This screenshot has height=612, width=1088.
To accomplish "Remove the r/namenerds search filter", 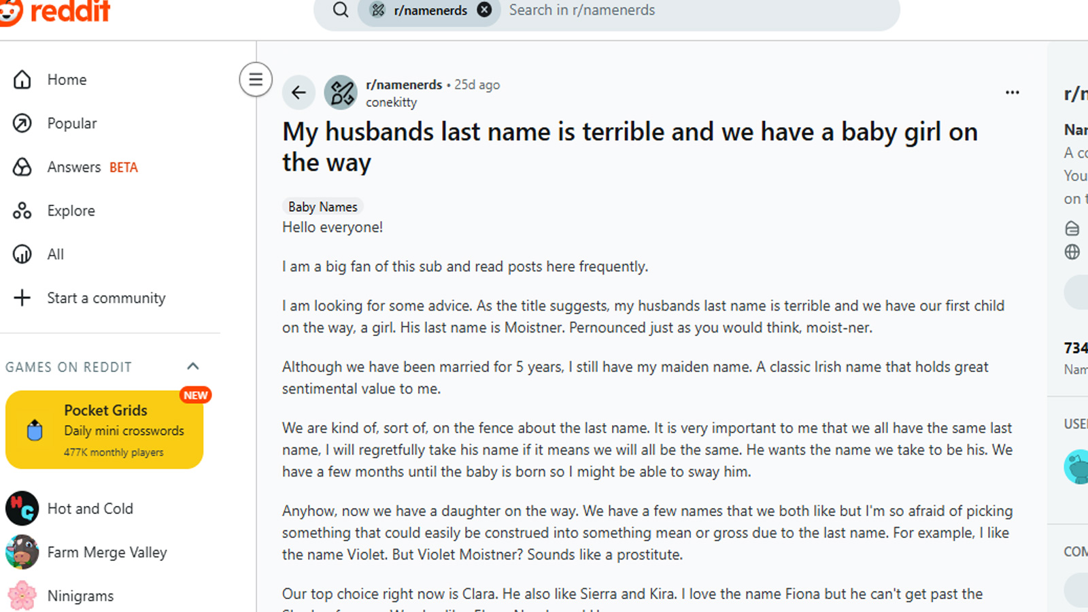I will tap(484, 10).
